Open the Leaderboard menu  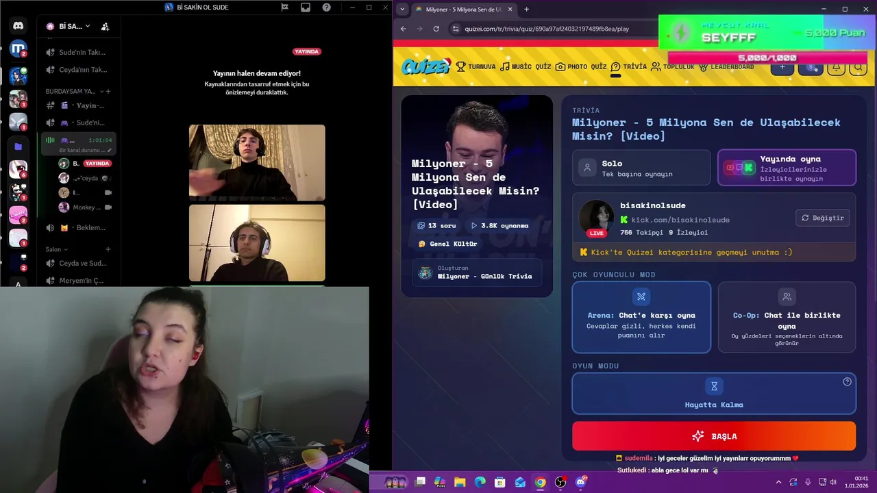pos(726,66)
